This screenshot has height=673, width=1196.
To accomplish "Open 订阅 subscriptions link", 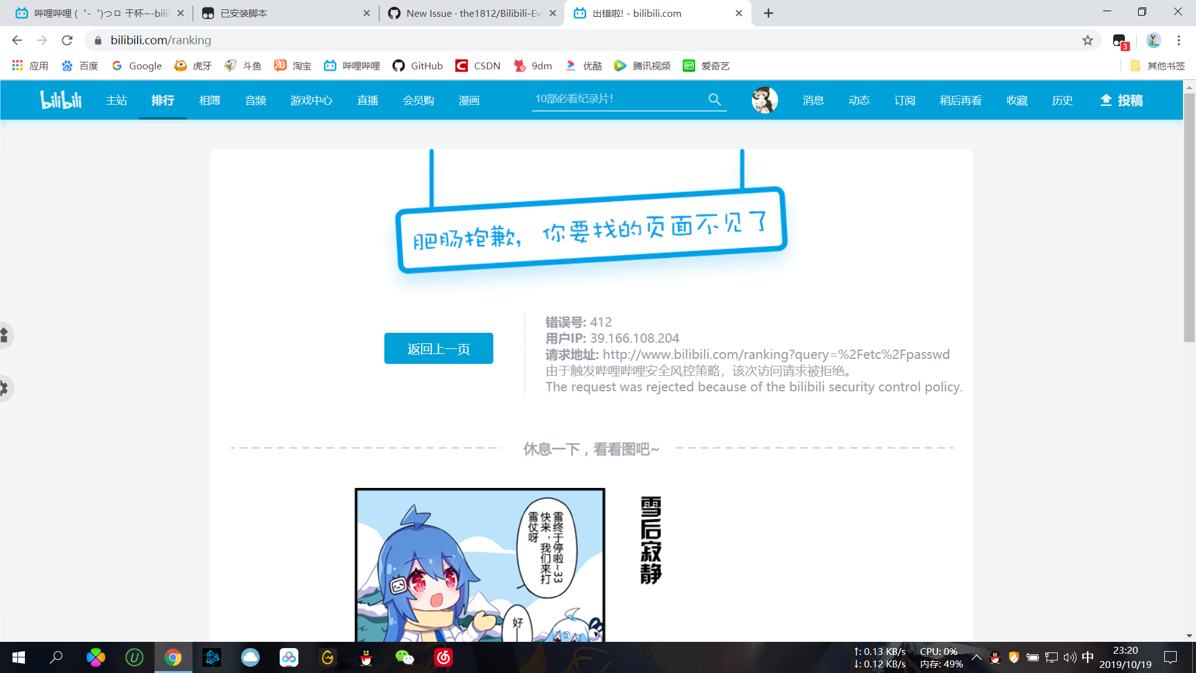I will coord(904,100).
